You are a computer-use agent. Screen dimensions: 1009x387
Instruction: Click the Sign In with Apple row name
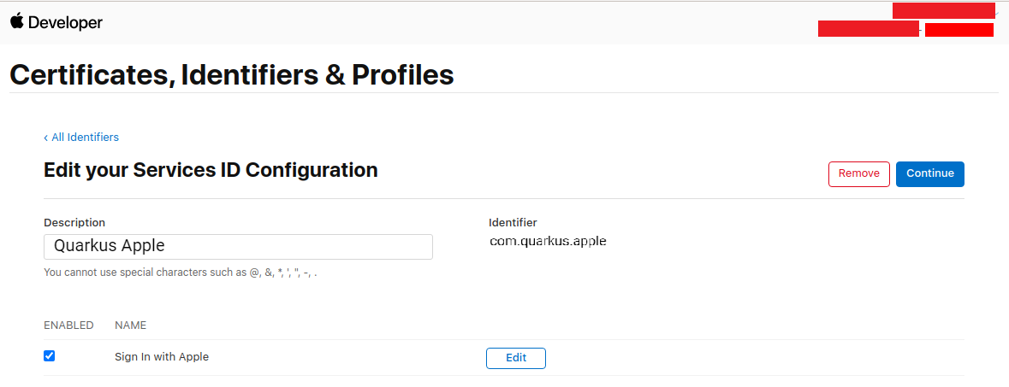pyautogui.click(x=162, y=356)
